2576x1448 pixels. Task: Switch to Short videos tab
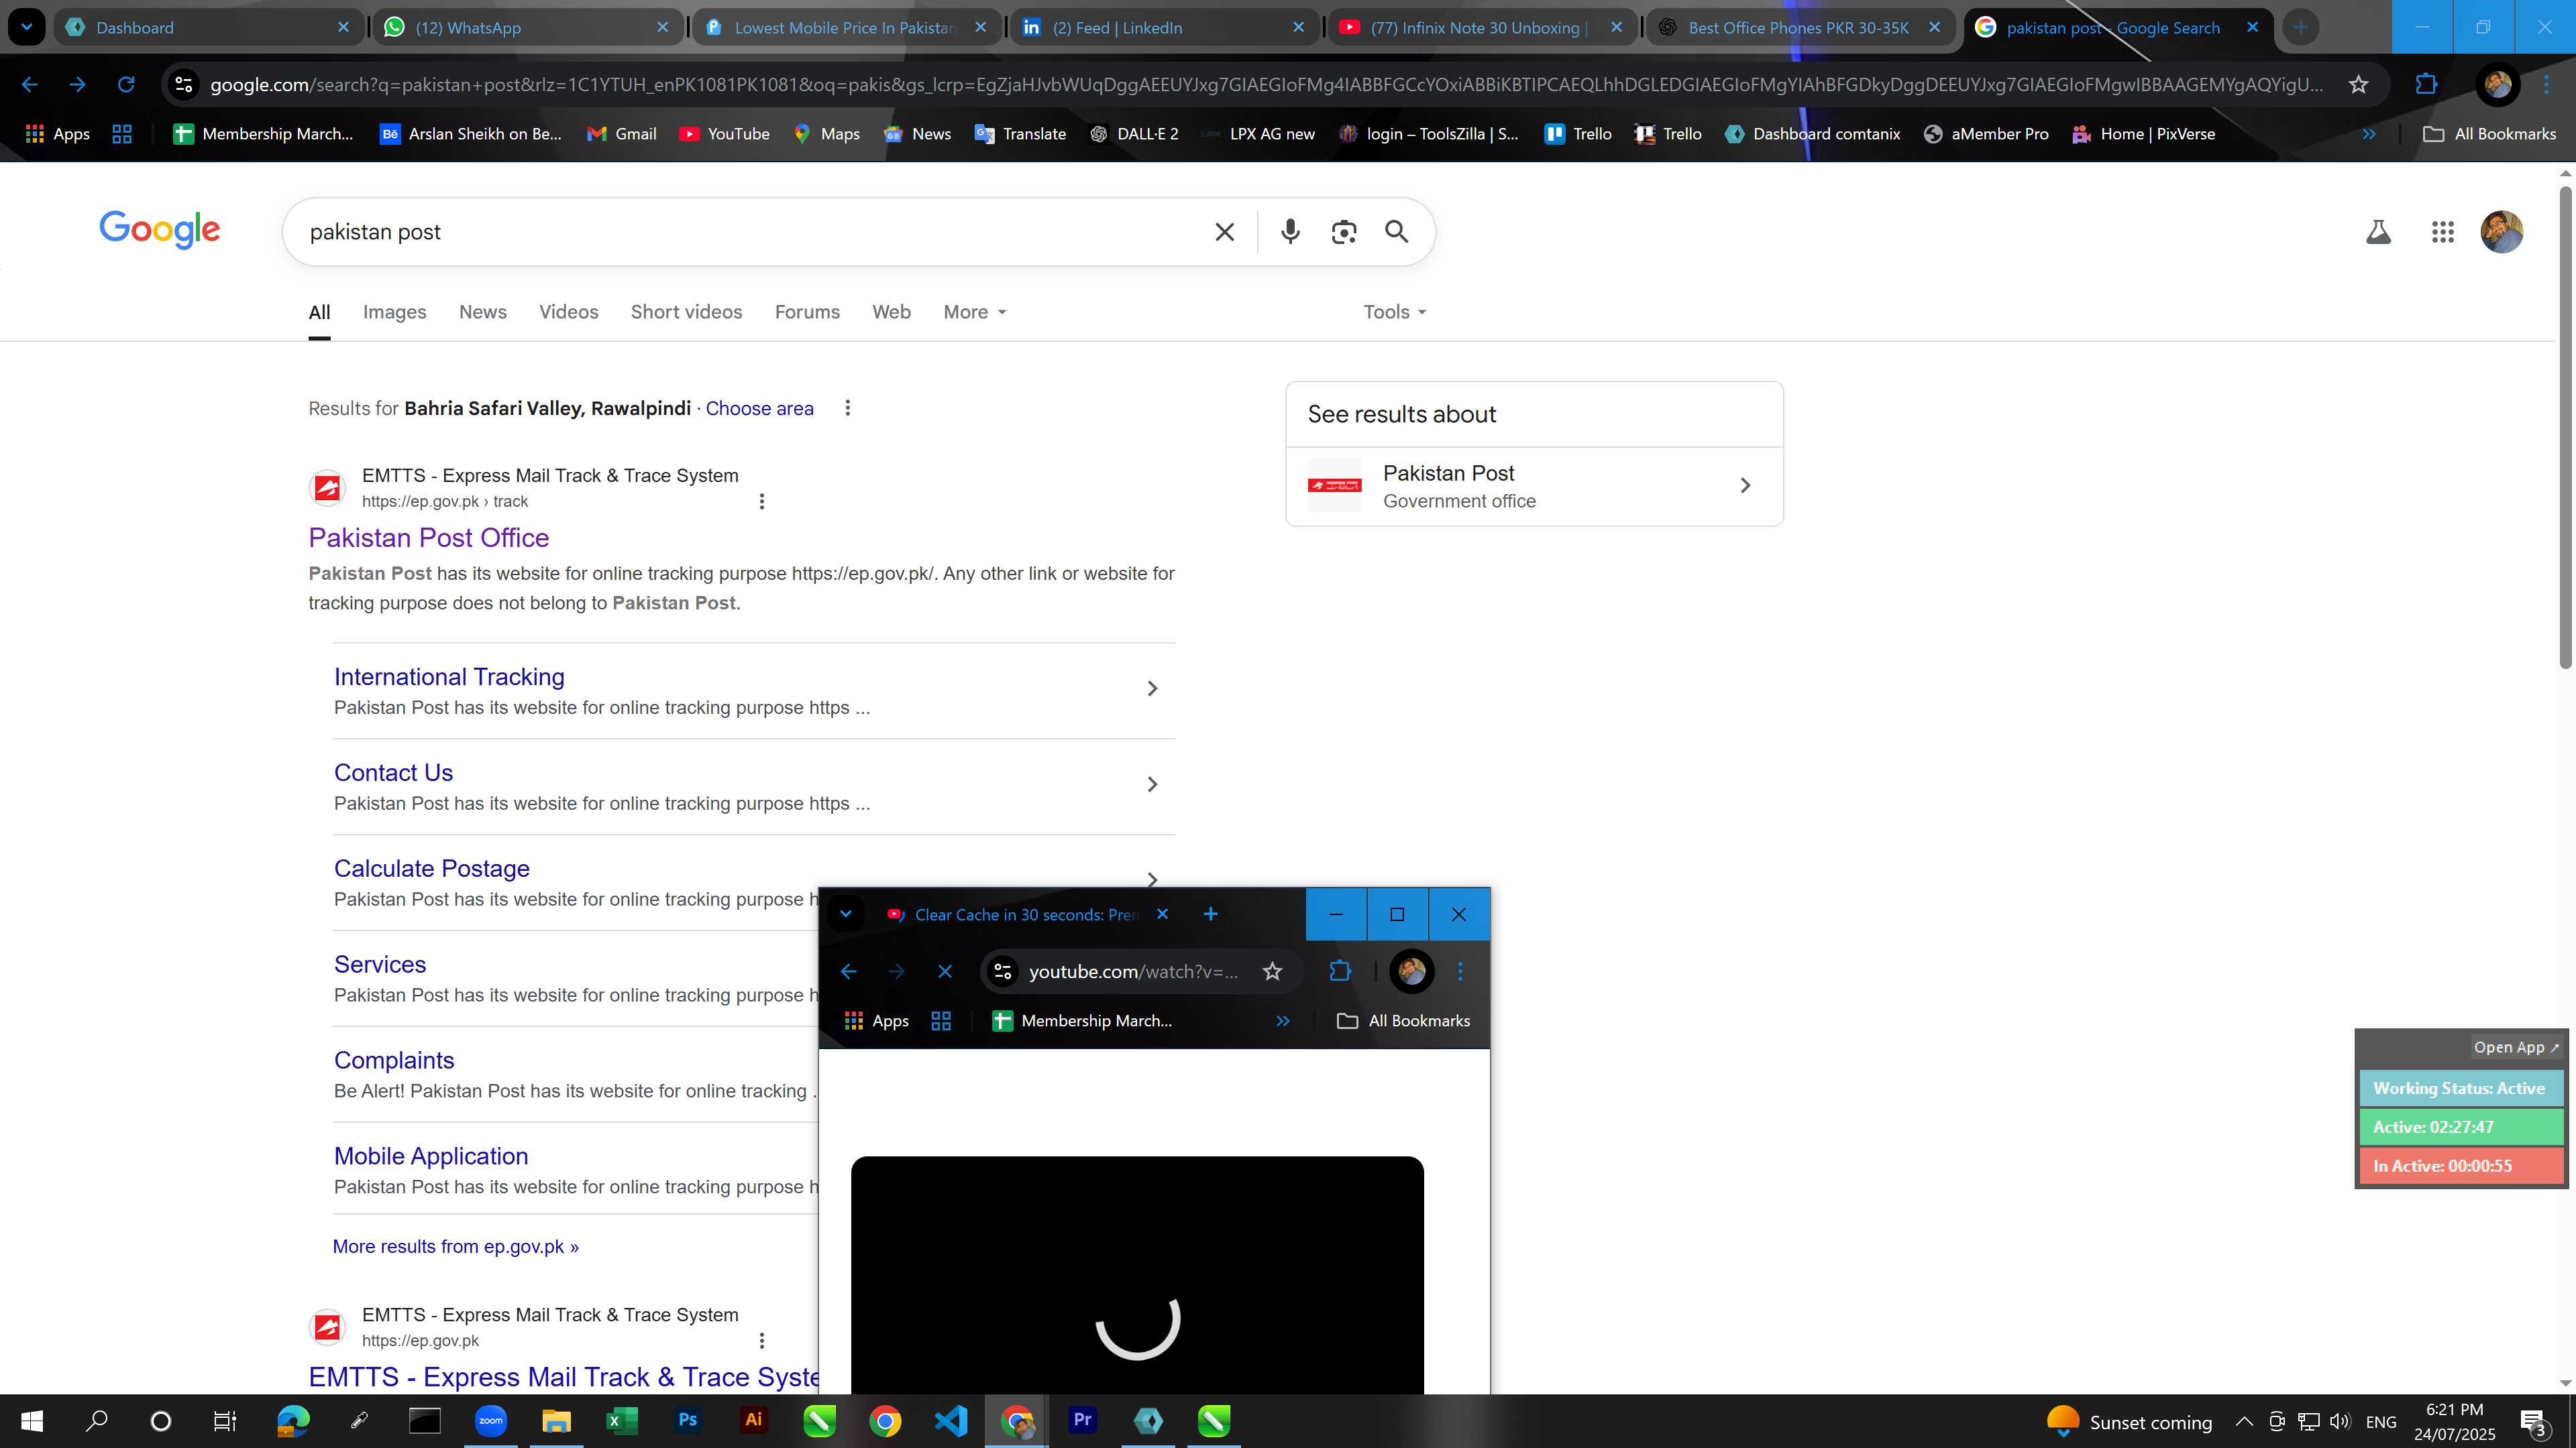[x=686, y=312]
